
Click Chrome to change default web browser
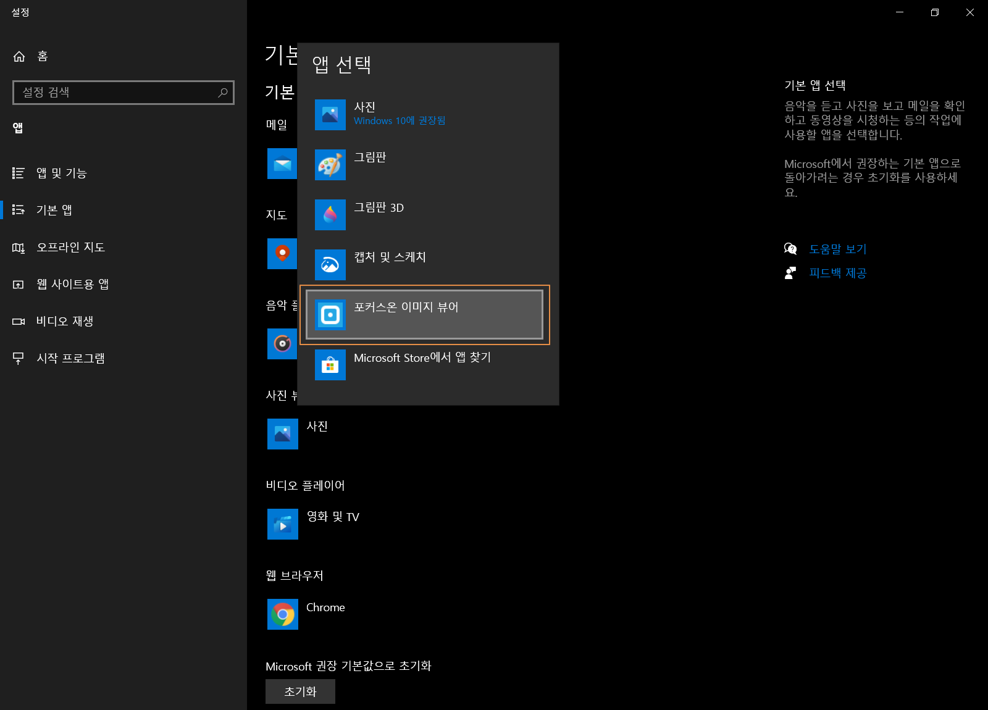pos(325,608)
